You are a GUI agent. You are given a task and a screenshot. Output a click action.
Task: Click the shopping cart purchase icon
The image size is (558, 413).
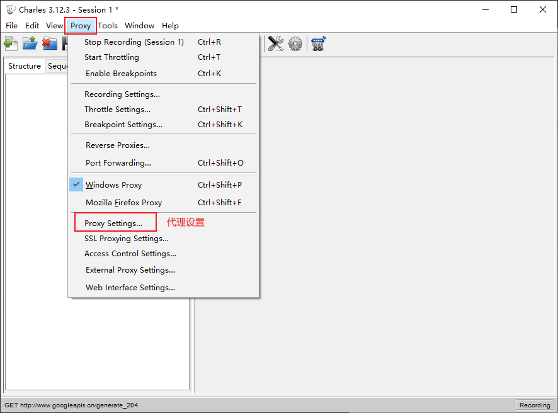(x=318, y=43)
